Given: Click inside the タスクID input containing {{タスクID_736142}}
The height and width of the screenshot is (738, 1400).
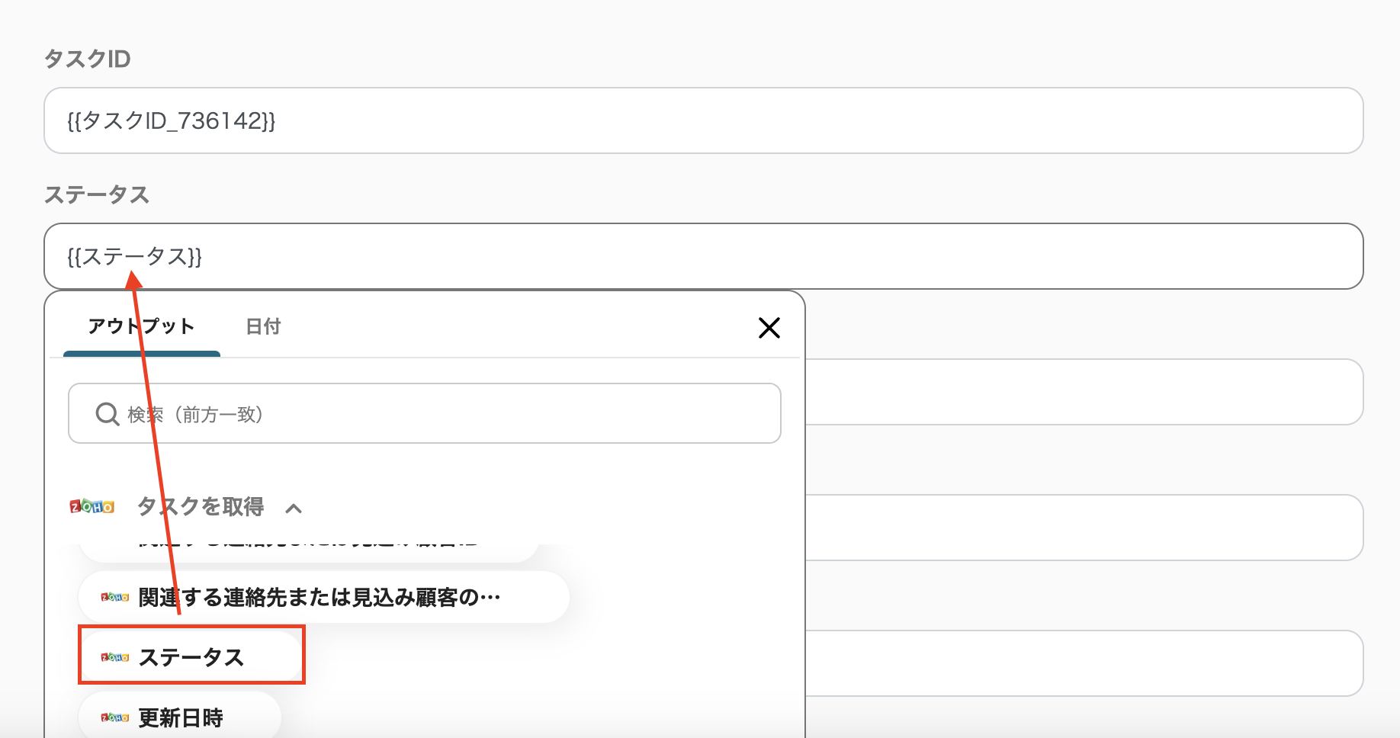Looking at the screenshot, I should click(381, 120).
